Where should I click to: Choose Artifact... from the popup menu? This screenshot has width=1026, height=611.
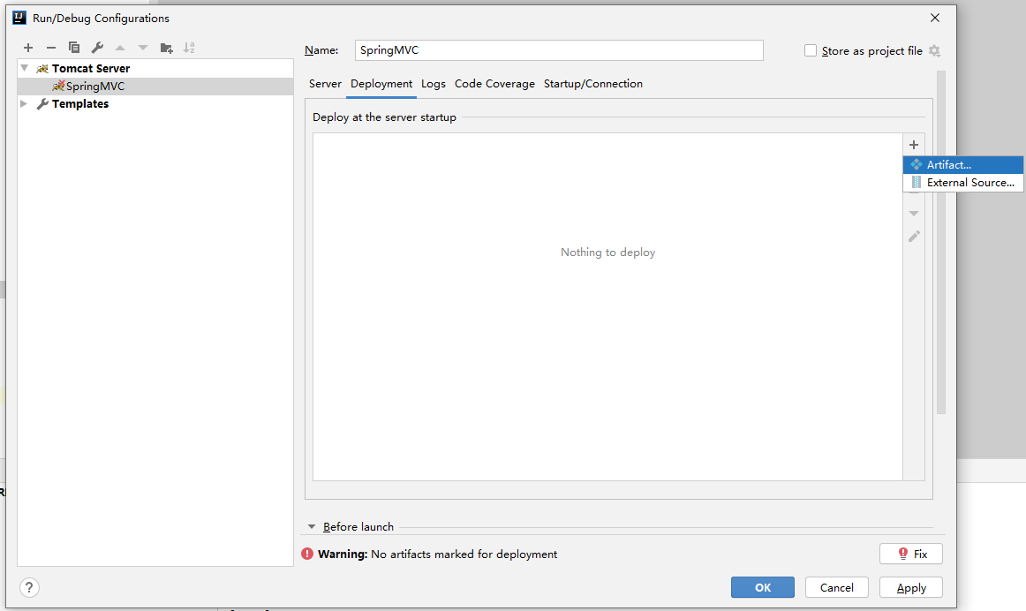(x=963, y=165)
